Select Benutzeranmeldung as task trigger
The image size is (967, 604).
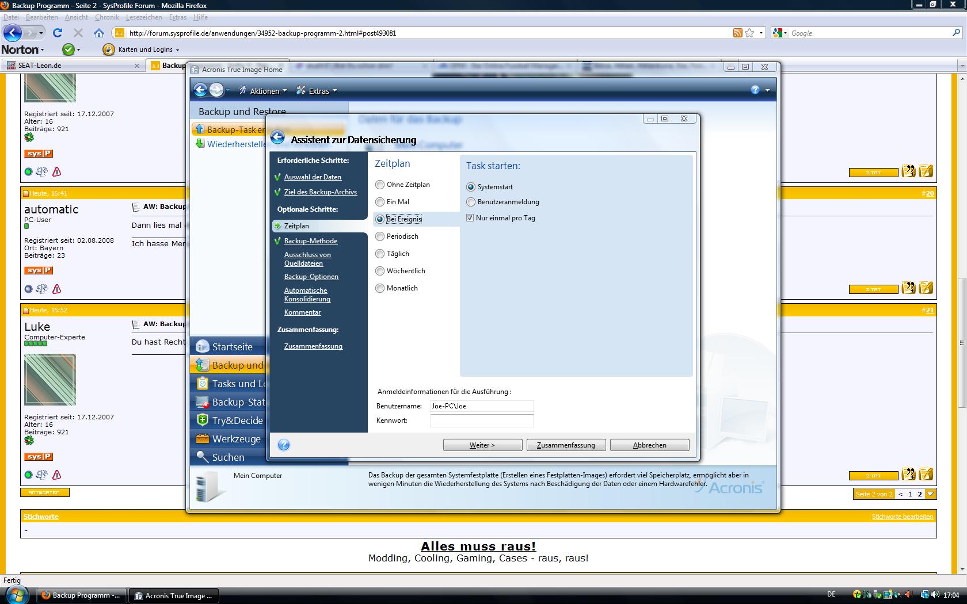(x=471, y=202)
